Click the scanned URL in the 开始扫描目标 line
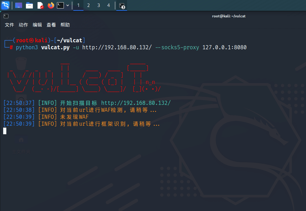The image size is (306, 211). 136,103
